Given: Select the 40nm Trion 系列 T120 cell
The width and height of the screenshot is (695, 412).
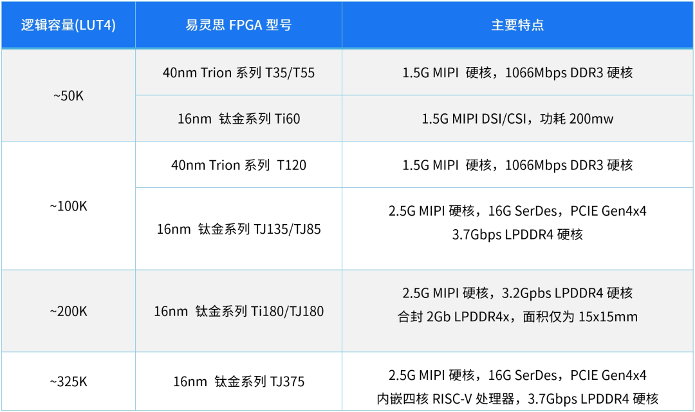Looking at the screenshot, I should pos(238,165).
